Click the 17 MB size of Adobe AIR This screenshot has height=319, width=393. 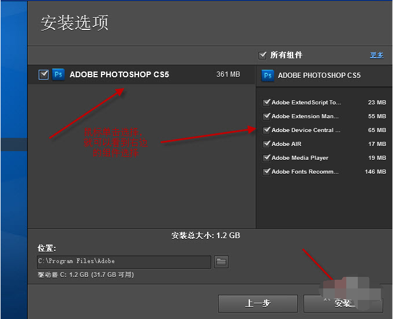377,144
